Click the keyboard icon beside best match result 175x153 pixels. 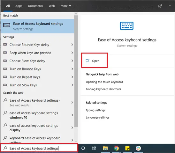click(x=7, y=25)
